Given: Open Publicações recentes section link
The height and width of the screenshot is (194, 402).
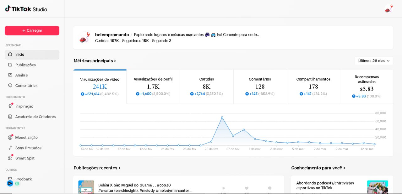Looking at the screenshot, I should tap(97, 168).
